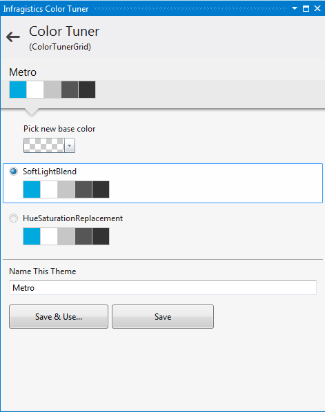Pick the white swatch in Metro palette
Image resolution: width=325 pixels, height=412 pixels.
pos(35,90)
